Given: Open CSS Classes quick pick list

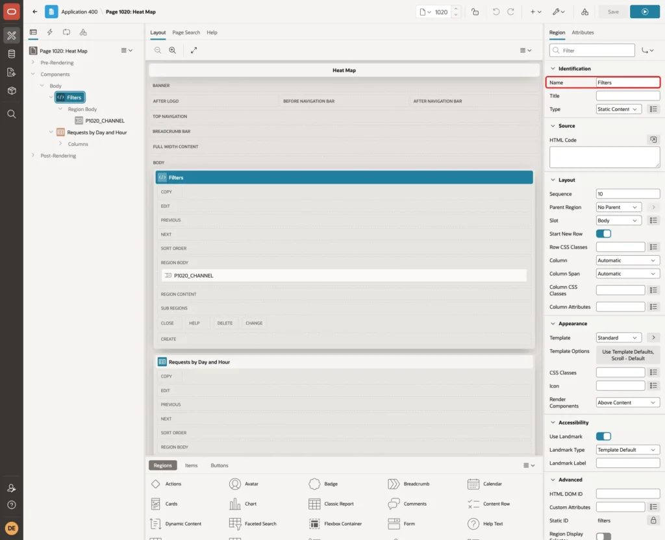Looking at the screenshot, I should click(653, 372).
